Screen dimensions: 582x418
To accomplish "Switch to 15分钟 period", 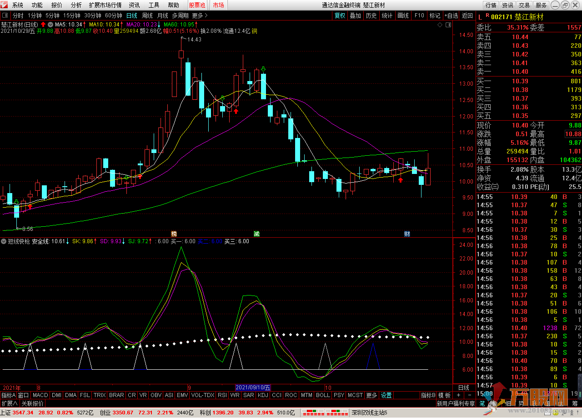I will [71, 15].
